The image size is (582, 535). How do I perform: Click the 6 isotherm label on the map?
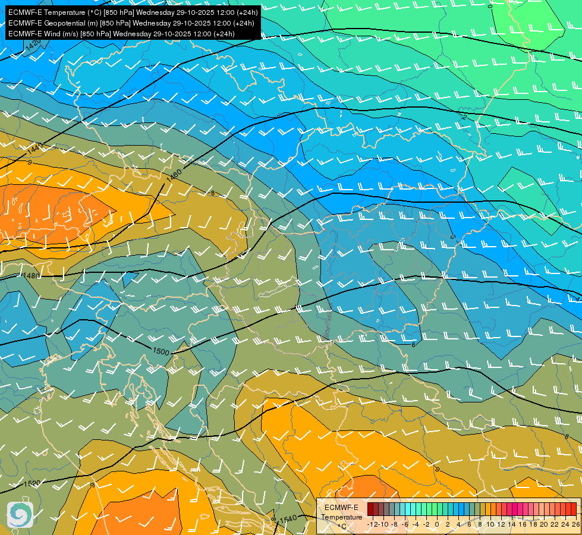(413, 345)
